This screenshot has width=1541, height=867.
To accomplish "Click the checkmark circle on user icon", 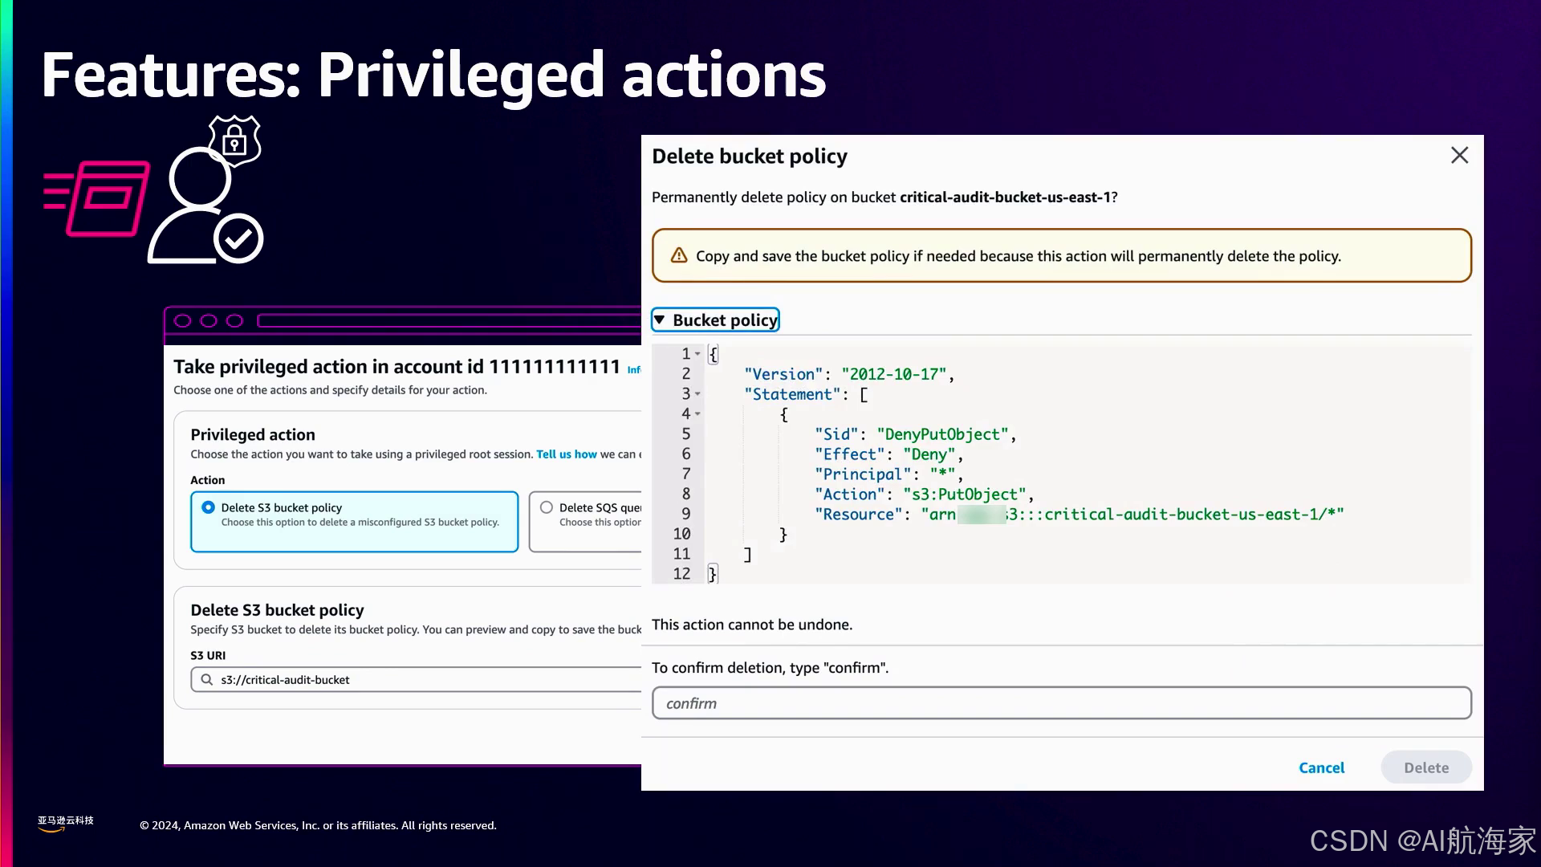I will (238, 238).
